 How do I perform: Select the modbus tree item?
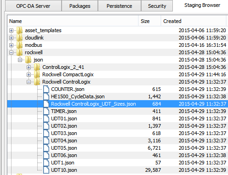point(34,45)
